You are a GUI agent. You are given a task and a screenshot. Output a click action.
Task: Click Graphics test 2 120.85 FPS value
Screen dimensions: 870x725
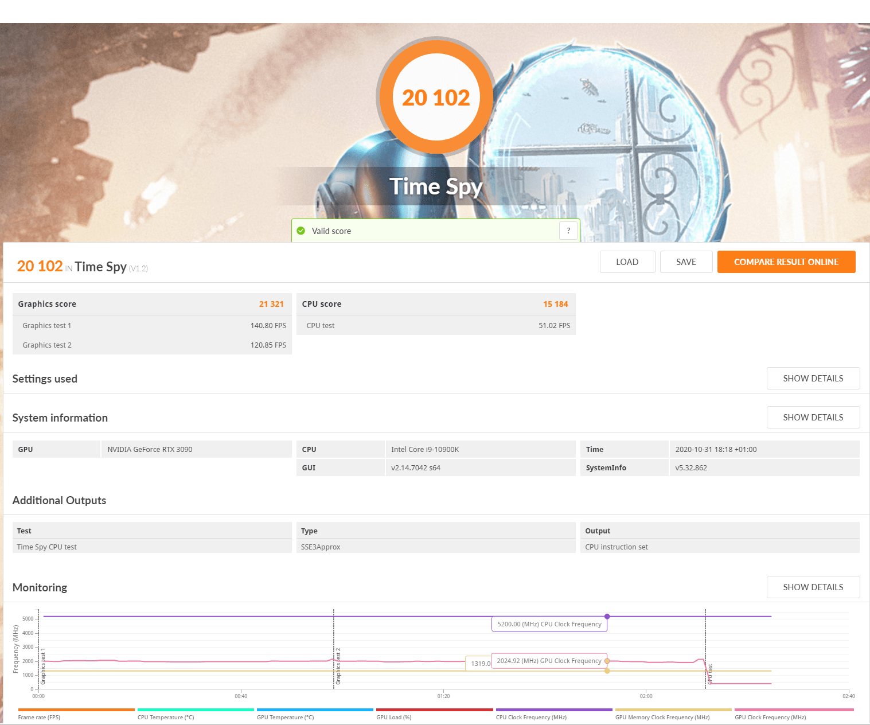click(268, 345)
